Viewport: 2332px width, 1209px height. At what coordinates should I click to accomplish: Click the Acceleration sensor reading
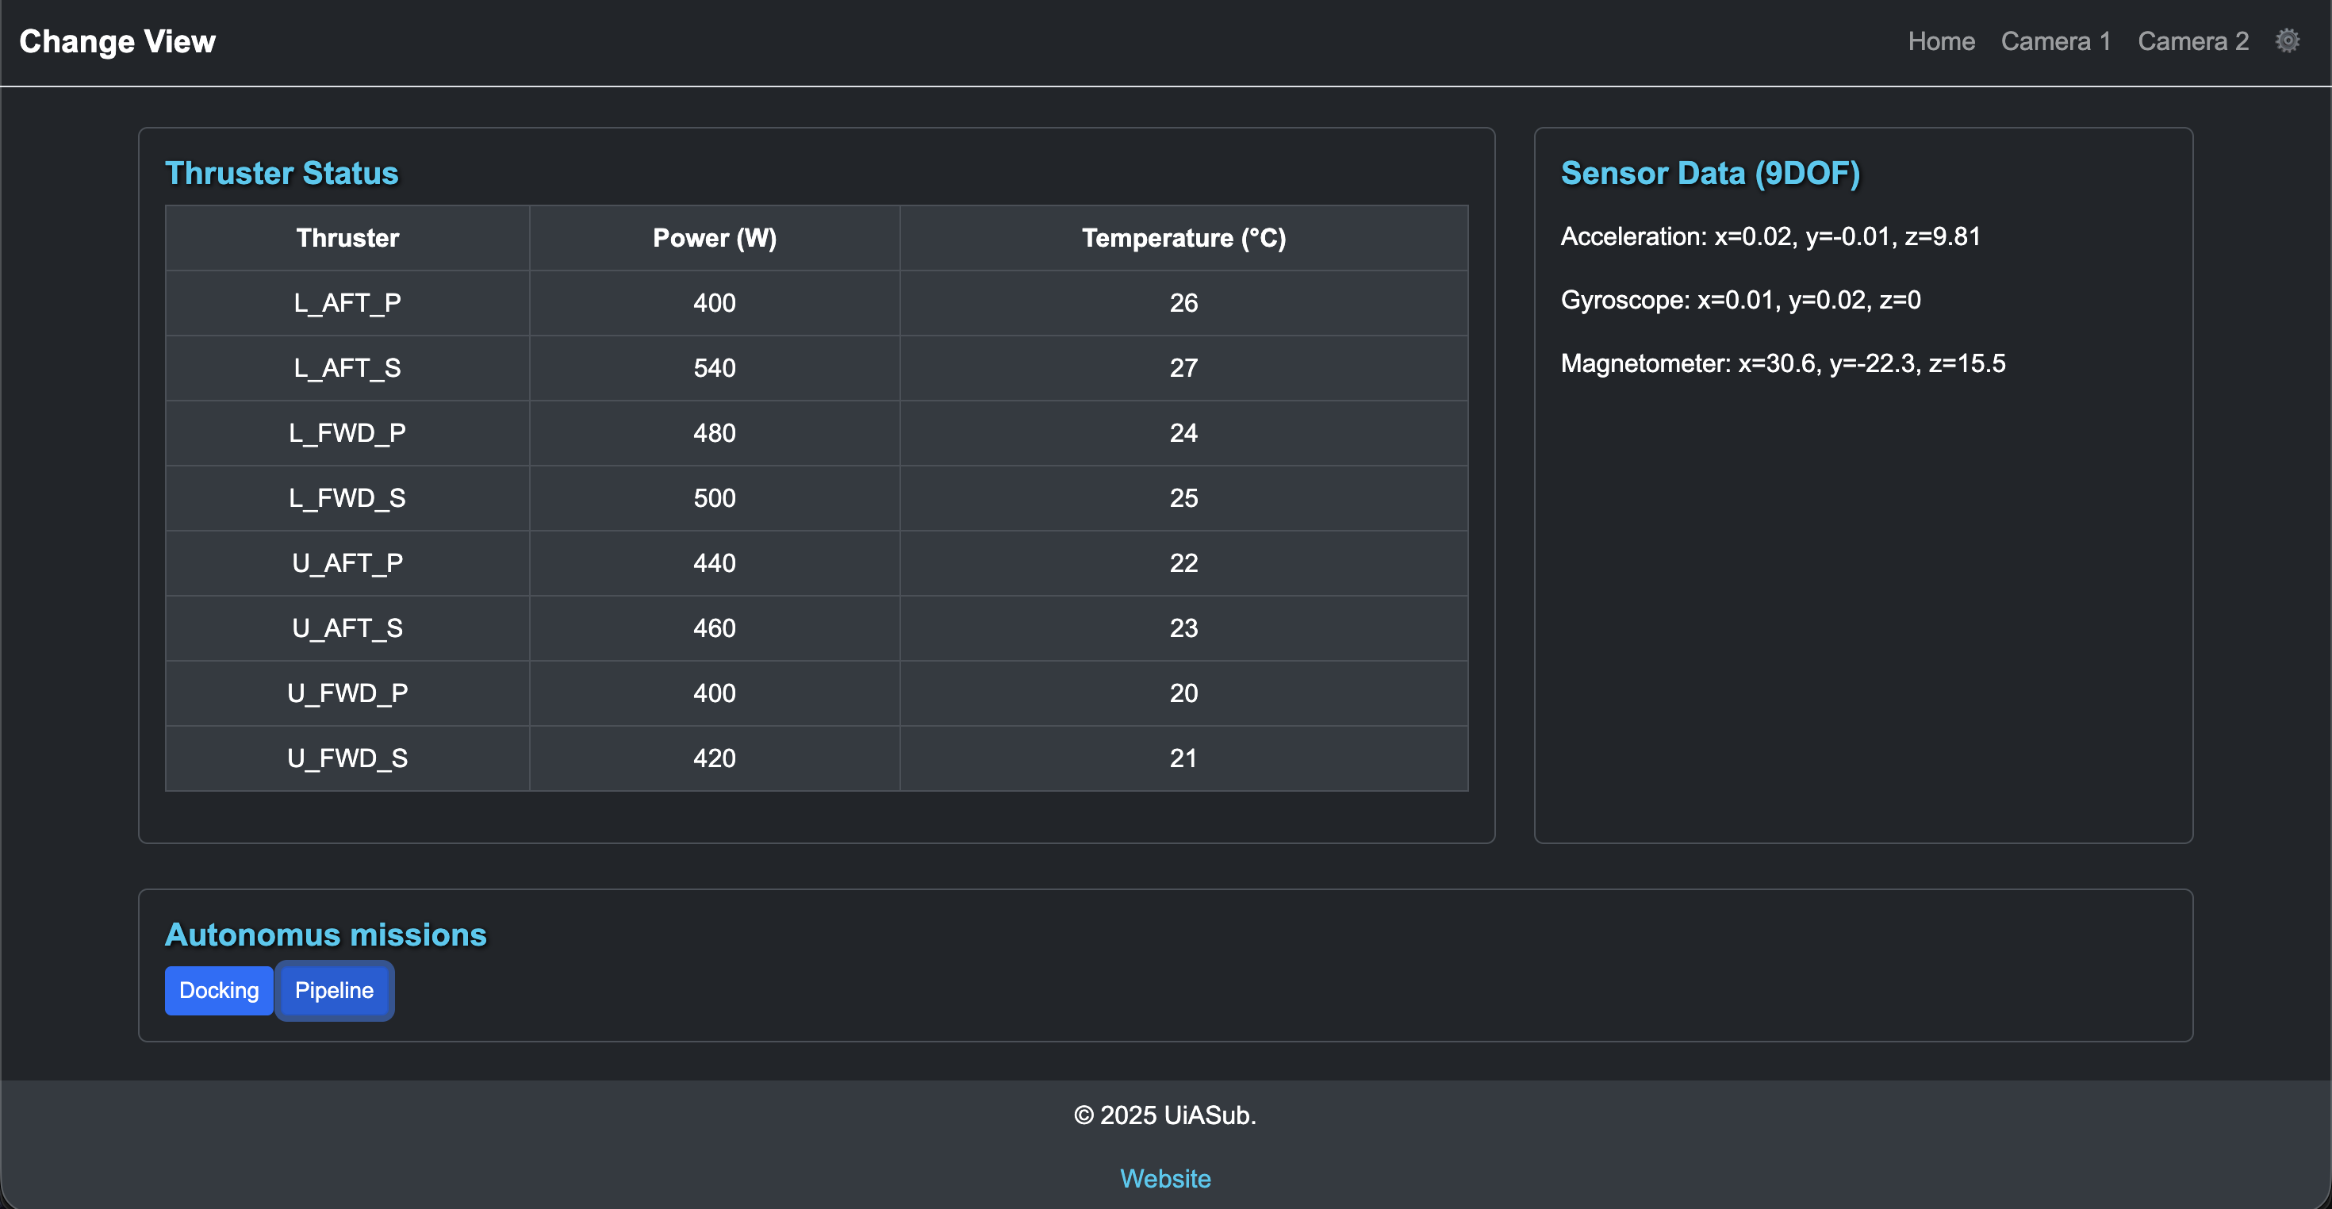click(1770, 236)
